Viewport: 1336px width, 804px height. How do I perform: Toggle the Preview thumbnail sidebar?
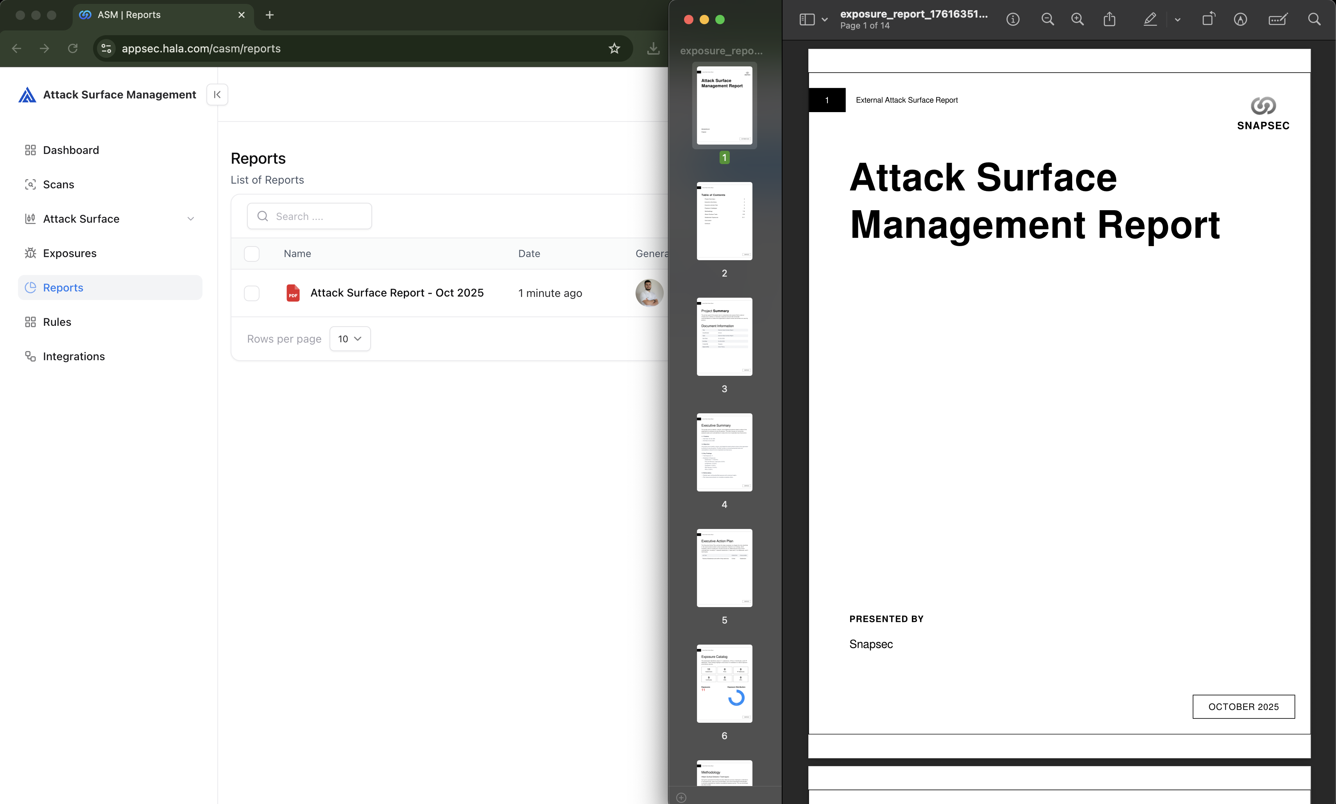807,20
